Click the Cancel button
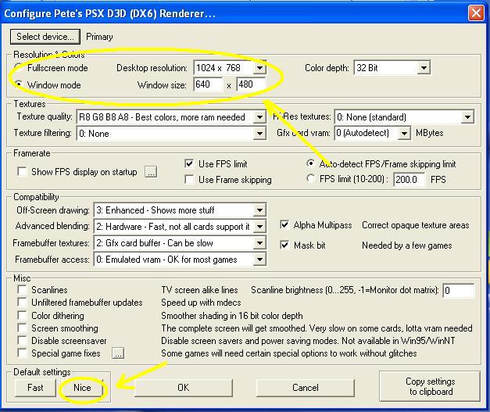Screen dimensions: 490x412 coord(306,388)
